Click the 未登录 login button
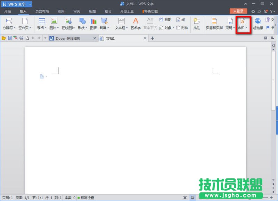The width and height of the screenshot is (278, 201). point(238,11)
